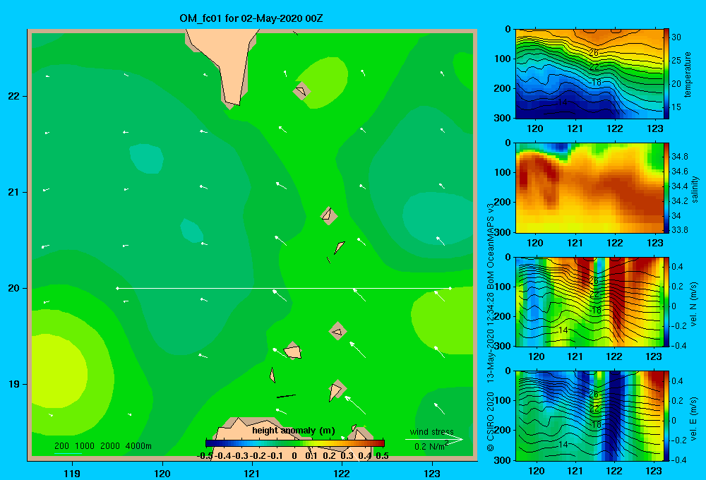Viewport: 706px width, 480px height.
Task: Click the vel. N colorbar
Action: pos(666,301)
